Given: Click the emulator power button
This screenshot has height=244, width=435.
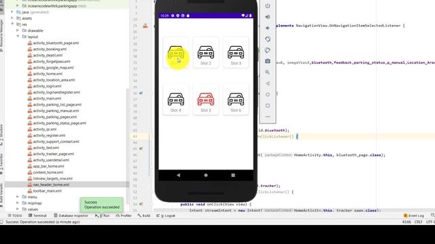Looking at the screenshot, I should [267, 6].
